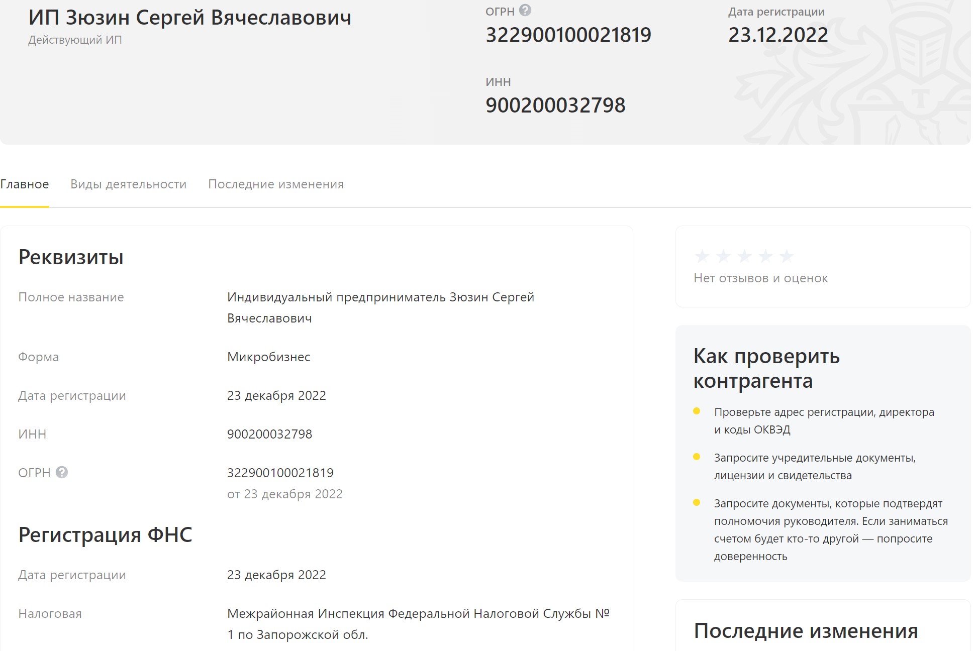The width and height of the screenshot is (976, 651).
Task: Click the Налоговая label
Action: coord(50,614)
